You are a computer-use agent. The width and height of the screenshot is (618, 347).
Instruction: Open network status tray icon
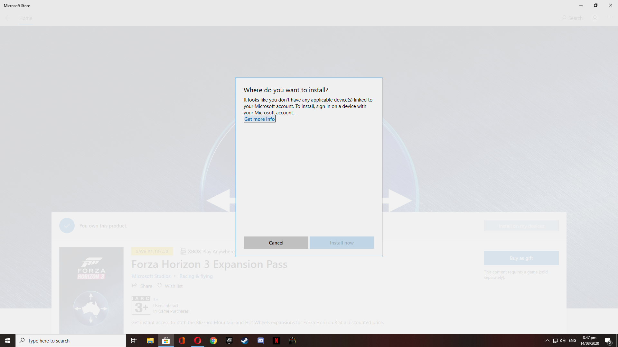555,341
